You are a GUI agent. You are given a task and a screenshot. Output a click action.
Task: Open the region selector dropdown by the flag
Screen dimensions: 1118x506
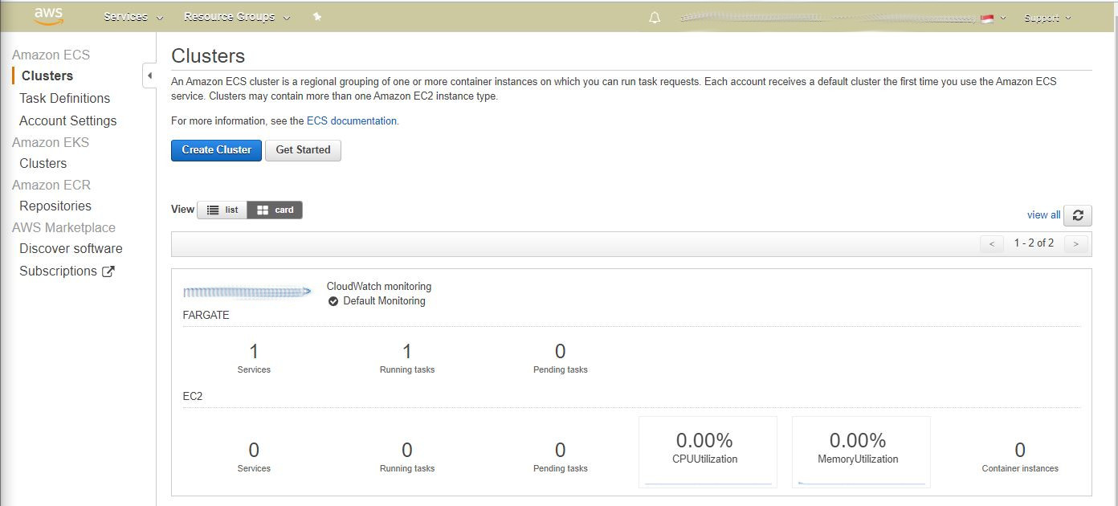pyautogui.click(x=994, y=18)
